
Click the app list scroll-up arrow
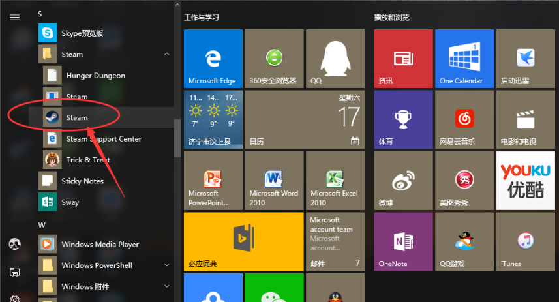[177, 5]
